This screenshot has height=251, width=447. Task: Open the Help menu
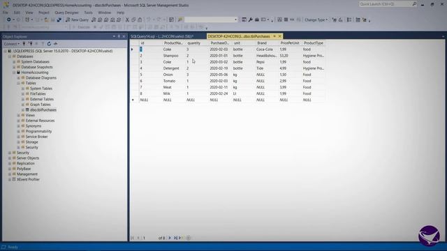click(x=121, y=13)
